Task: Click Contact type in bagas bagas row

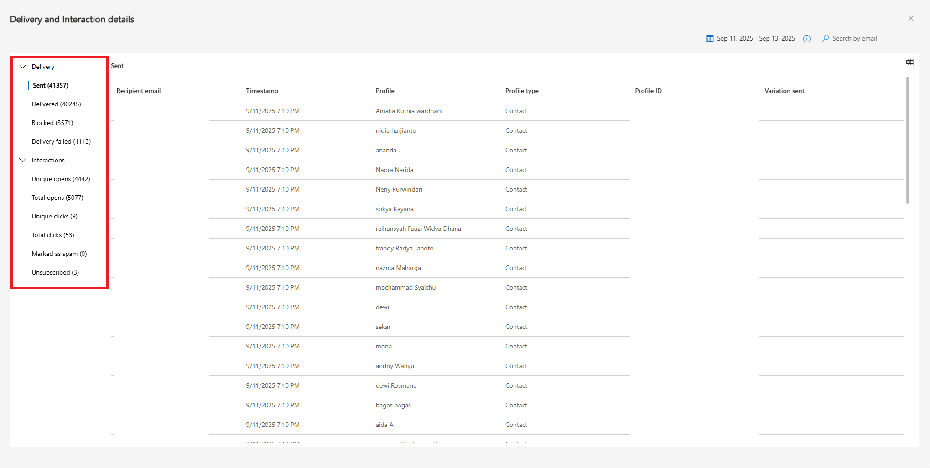Action: pos(516,405)
